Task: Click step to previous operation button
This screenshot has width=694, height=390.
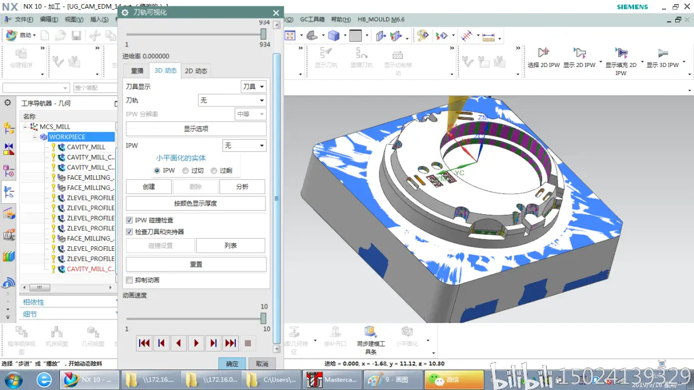Action: 161,343
